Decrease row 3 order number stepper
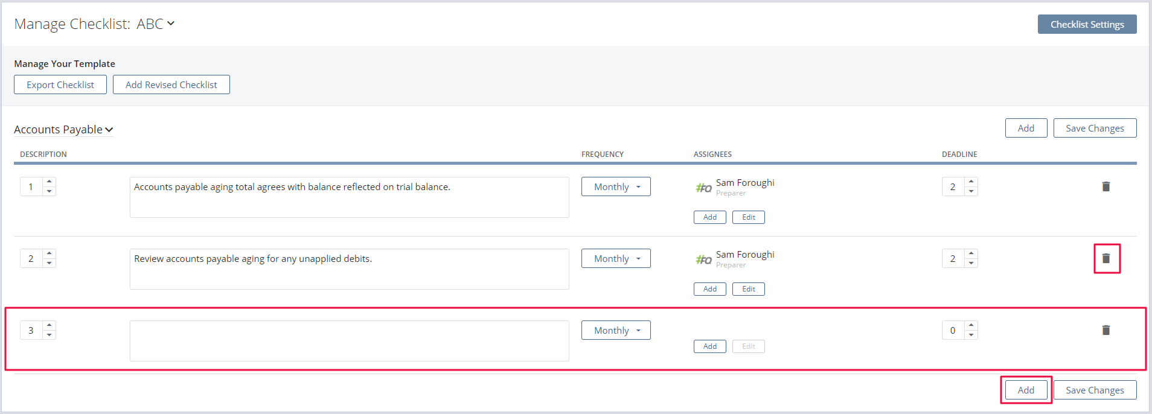Viewport: 1152px width, 414px height. tap(50, 335)
